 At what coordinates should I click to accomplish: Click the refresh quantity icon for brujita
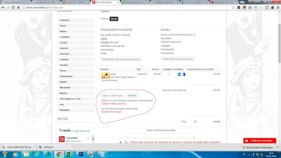pyautogui.click(x=179, y=74)
